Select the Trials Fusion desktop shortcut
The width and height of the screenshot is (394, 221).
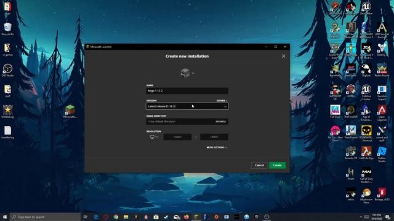click(x=351, y=132)
